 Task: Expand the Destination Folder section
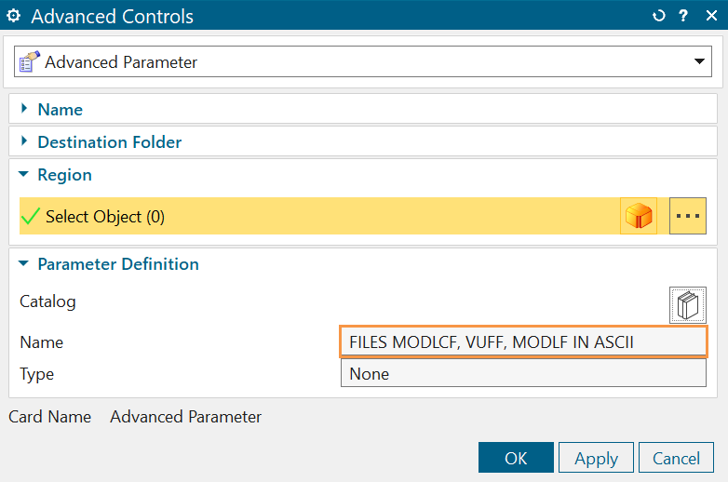[109, 142]
